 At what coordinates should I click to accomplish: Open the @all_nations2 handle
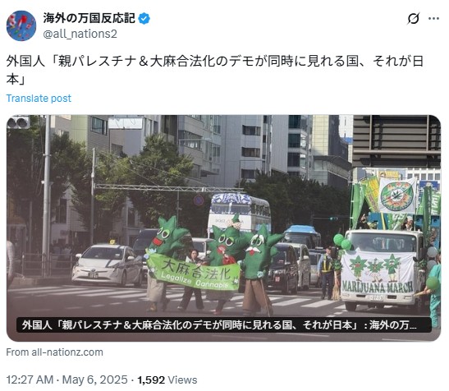(x=80, y=34)
